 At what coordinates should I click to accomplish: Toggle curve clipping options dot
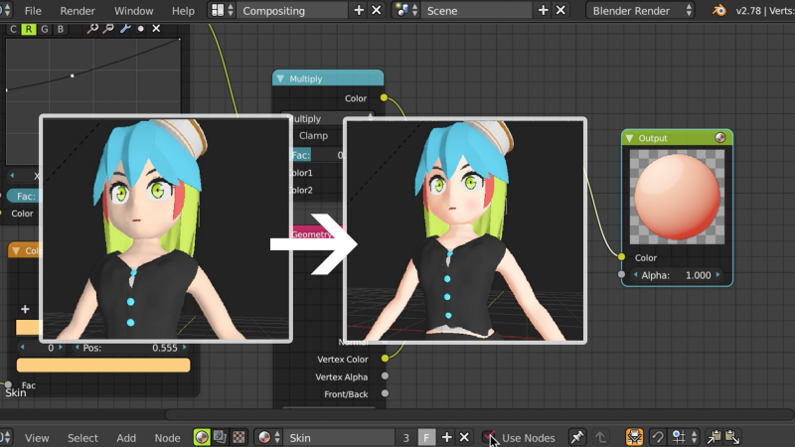pyautogui.click(x=140, y=29)
